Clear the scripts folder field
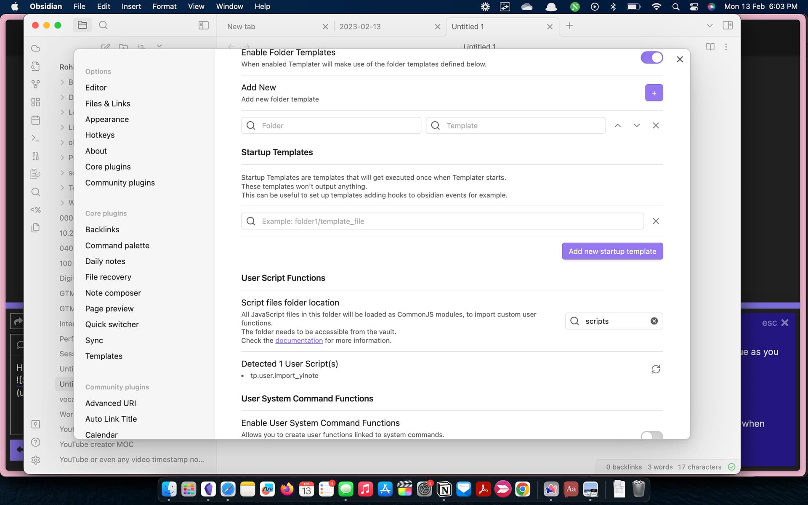Viewport: 808px width, 505px height. pyautogui.click(x=654, y=321)
